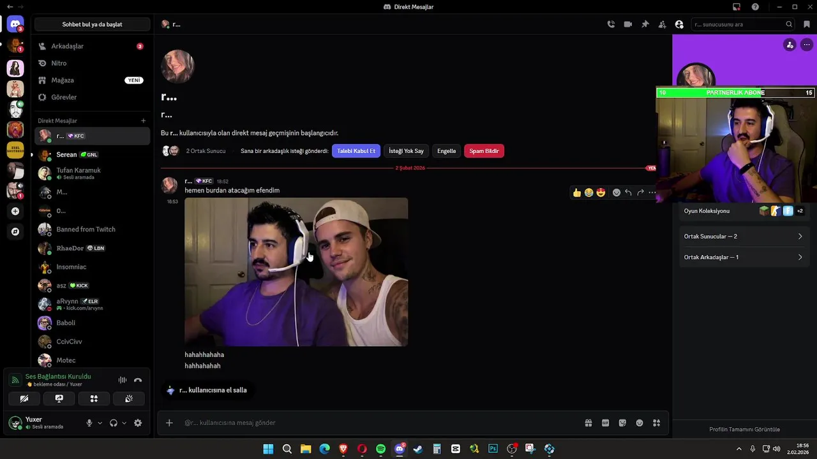This screenshot has height=459, width=817.
Task: Open the Görevler page
Action: [93, 98]
